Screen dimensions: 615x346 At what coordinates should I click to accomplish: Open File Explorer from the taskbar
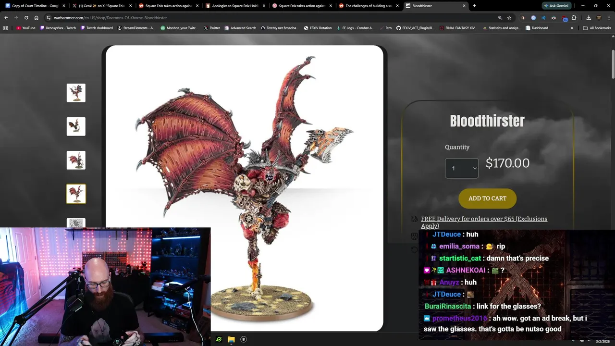(x=231, y=339)
